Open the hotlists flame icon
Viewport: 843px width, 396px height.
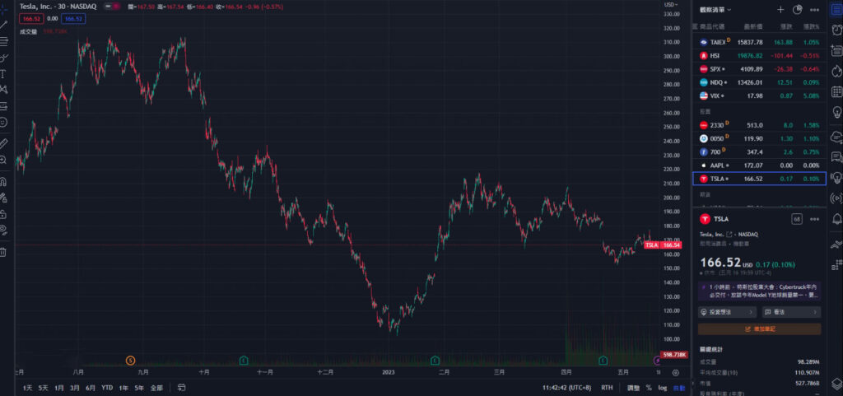click(836, 71)
